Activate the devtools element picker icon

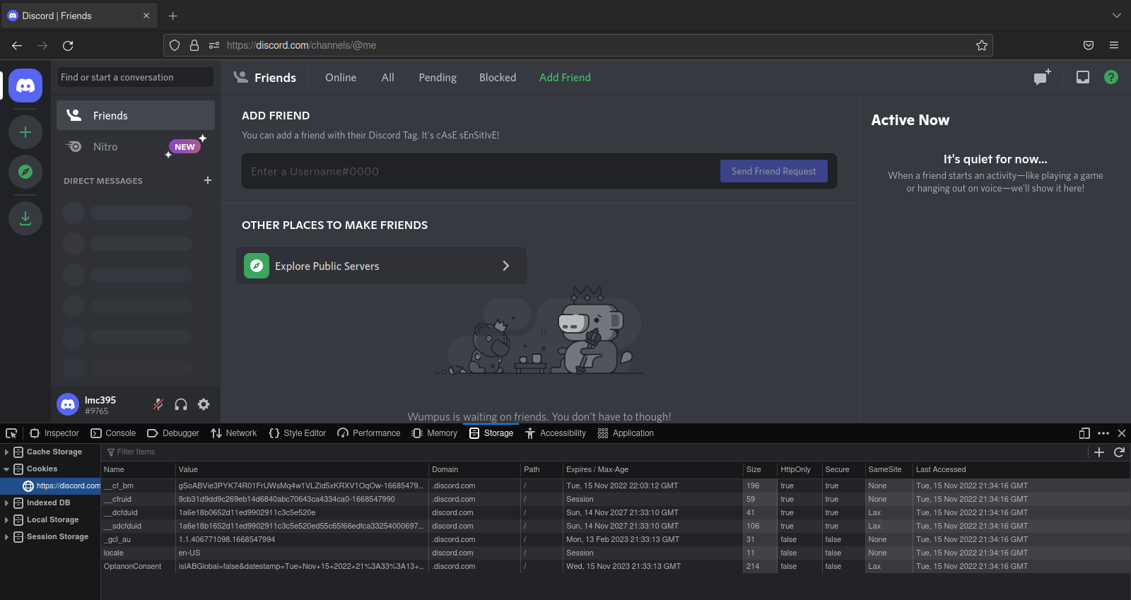tap(11, 433)
